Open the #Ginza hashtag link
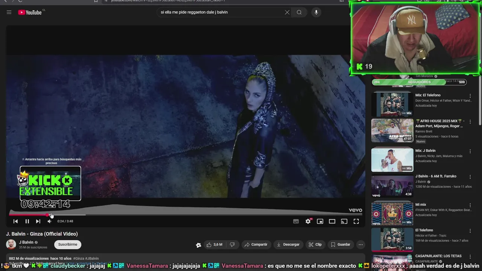 [x=79, y=259]
